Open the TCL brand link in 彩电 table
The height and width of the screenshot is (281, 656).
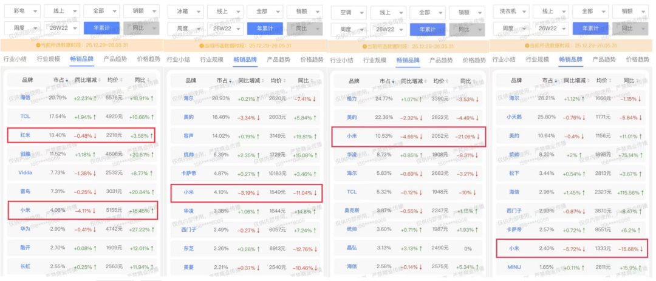[25, 117]
